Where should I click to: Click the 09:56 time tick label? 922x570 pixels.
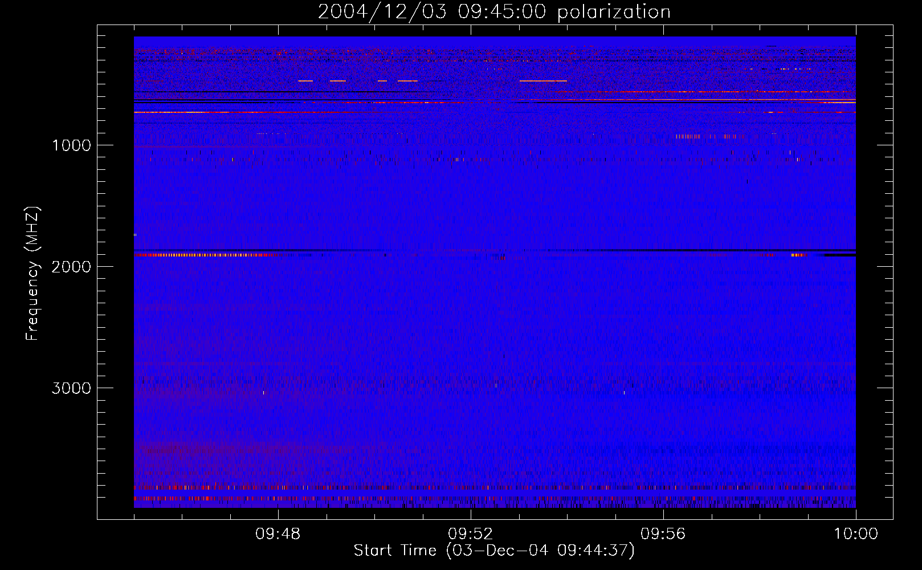(663, 534)
